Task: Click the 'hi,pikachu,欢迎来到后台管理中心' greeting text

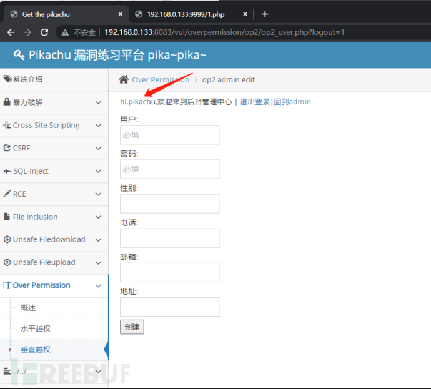Action: pyautogui.click(x=176, y=102)
